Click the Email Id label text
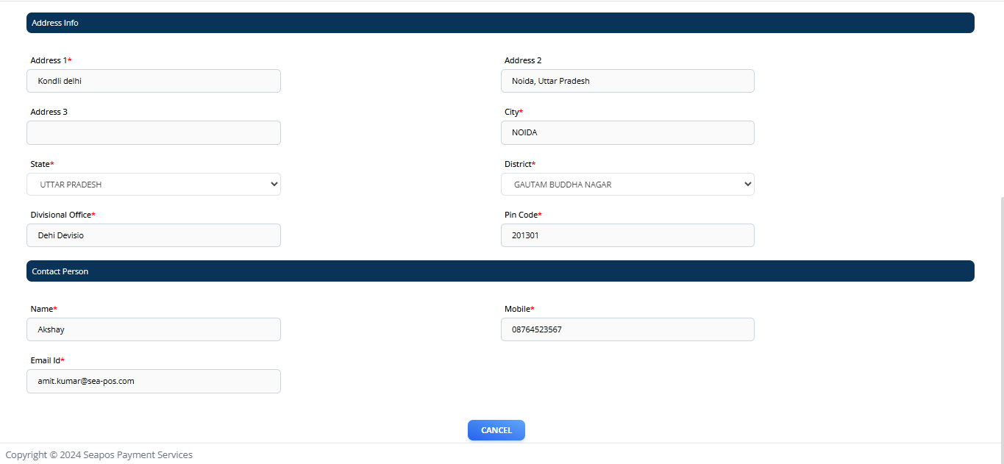The height and width of the screenshot is (464, 1004). (x=47, y=360)
